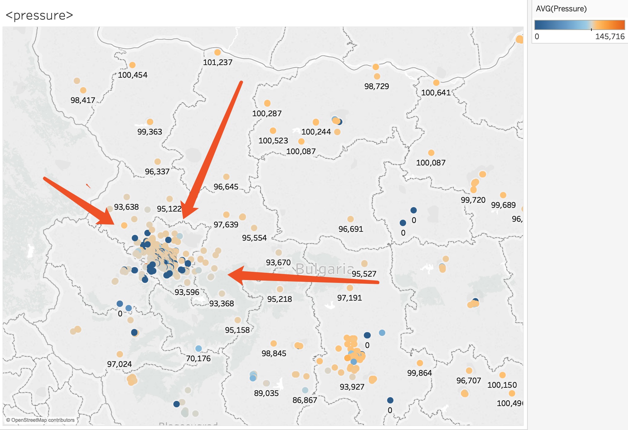This screenshot has width=628, height=430.
Task: Select the mark above the 96,691 label
Action: tap(351, 219)
